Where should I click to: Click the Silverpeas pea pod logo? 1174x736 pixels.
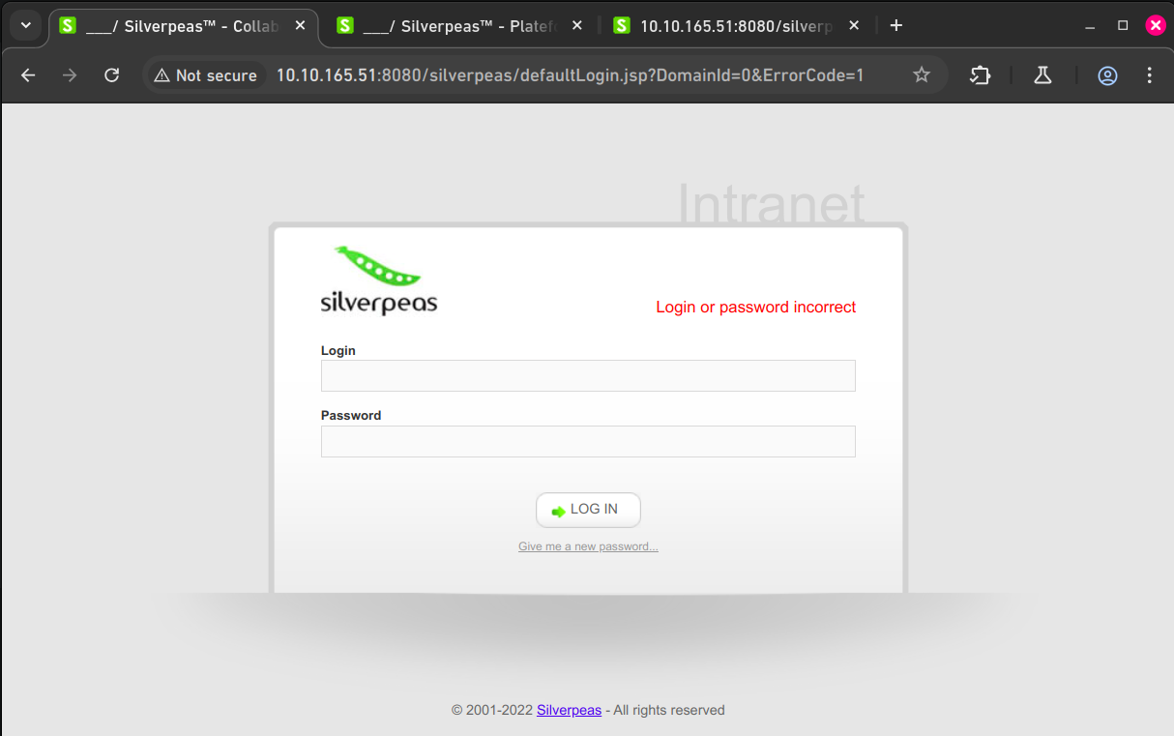pos(379,280)
